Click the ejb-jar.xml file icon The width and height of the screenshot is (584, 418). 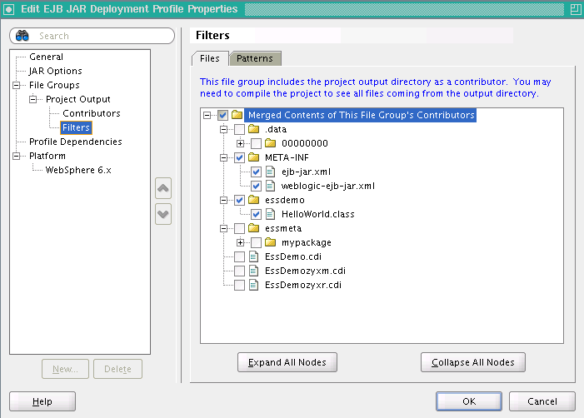(271, 172)
